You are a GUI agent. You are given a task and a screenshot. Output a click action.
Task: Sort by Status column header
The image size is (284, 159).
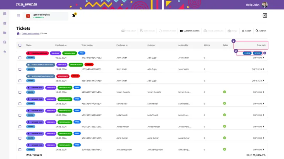tap(29, 45)
